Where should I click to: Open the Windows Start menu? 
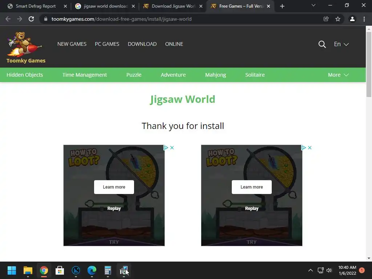(x=12, y=270)
